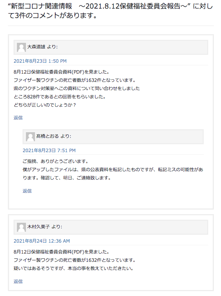Click 木村久美子's avatar icon
This screenshot has height=296, width=221.
click(21, 227)
